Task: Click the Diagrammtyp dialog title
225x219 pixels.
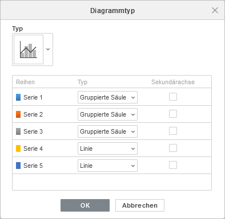Action: (x=112, y=11)
